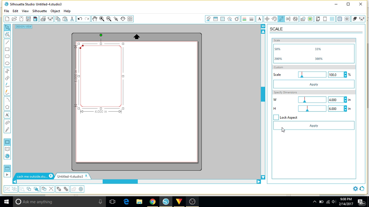Image resolution: width=369 pixels, height=207 pixels.
Task: Open the Rotate window
Action: 274,19
